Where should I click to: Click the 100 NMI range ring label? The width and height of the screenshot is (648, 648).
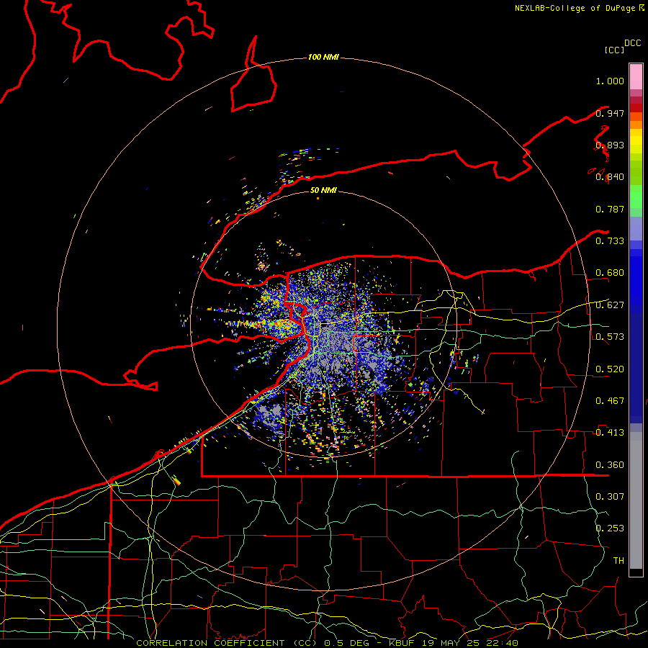point(323,57)
